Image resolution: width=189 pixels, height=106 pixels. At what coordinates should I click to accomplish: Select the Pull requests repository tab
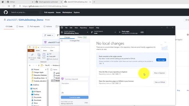click(33, 26)
